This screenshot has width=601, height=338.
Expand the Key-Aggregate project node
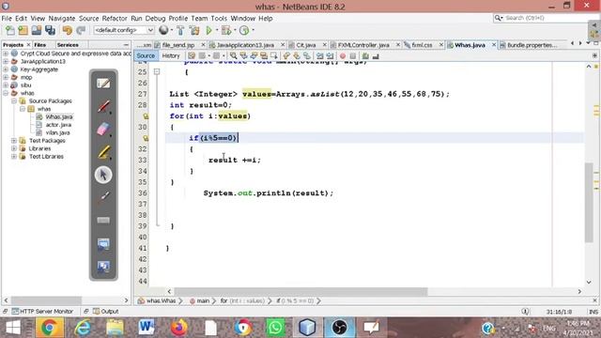tap(6, 69)
